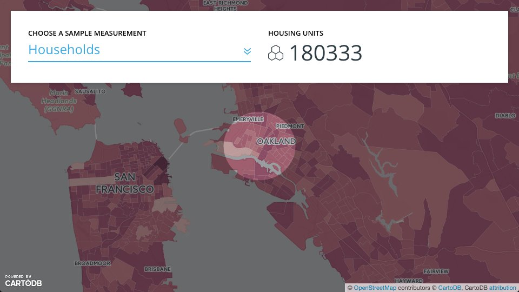Click the Brisbane label on the map
The image size is (519, 292).
click(x=157, y=269)
